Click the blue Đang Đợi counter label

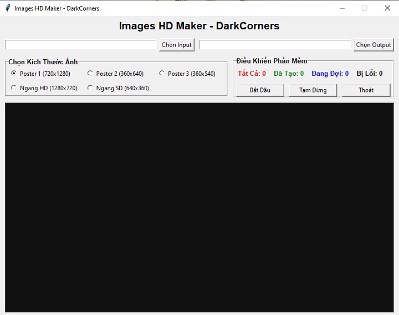(x=330, y=74)
